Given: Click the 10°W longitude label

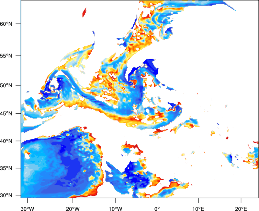Looking at the screenshot, I should (116, 209).
